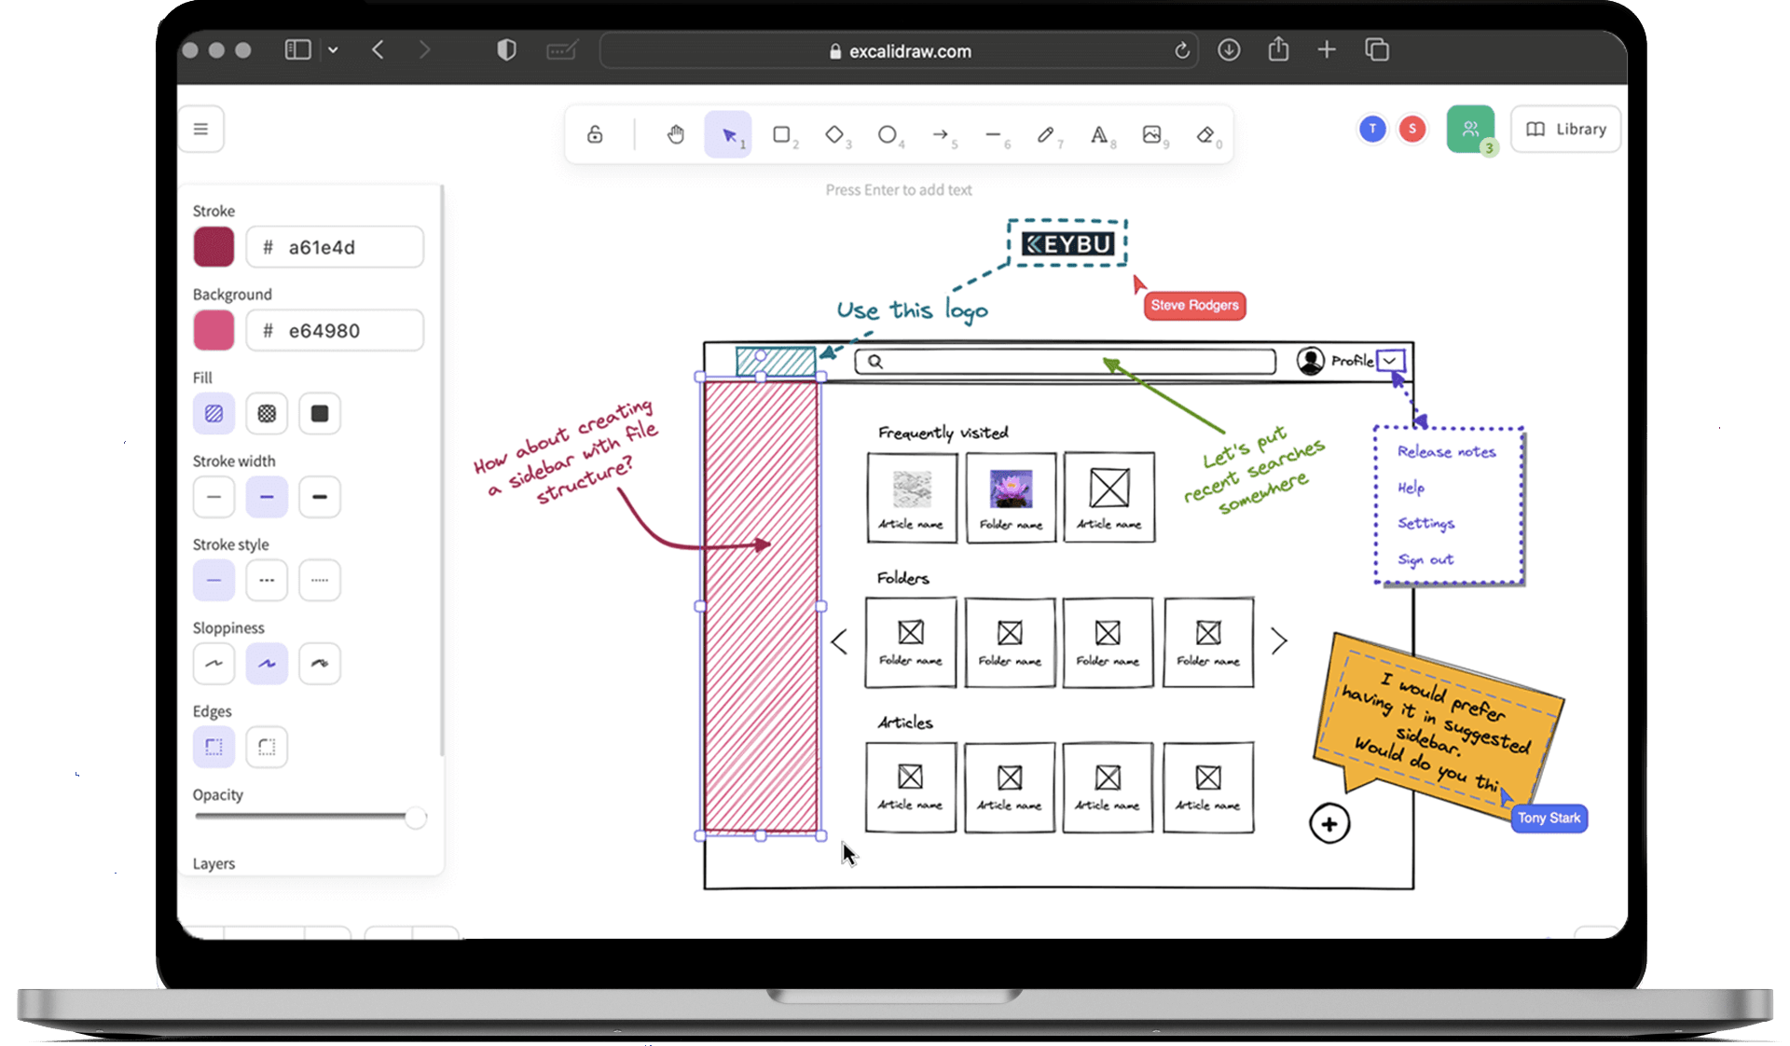Click the Background hex color field

[x=335, y=331]
